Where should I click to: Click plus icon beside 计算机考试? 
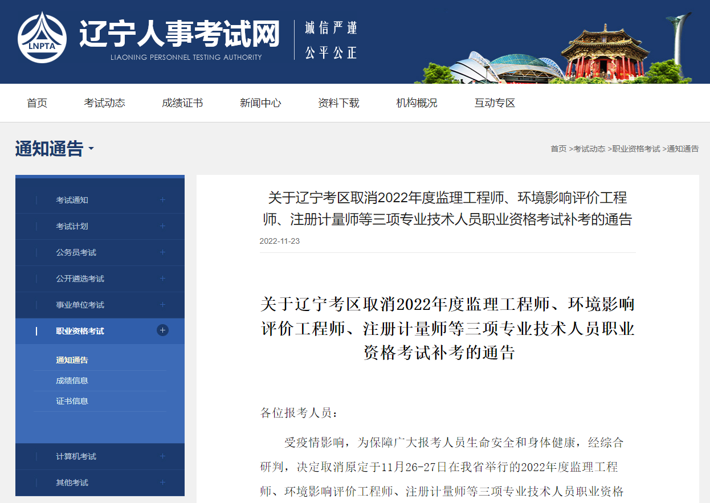click(x=162, y=456)
